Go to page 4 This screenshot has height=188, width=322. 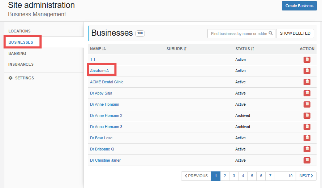click(x=243, y=176)
